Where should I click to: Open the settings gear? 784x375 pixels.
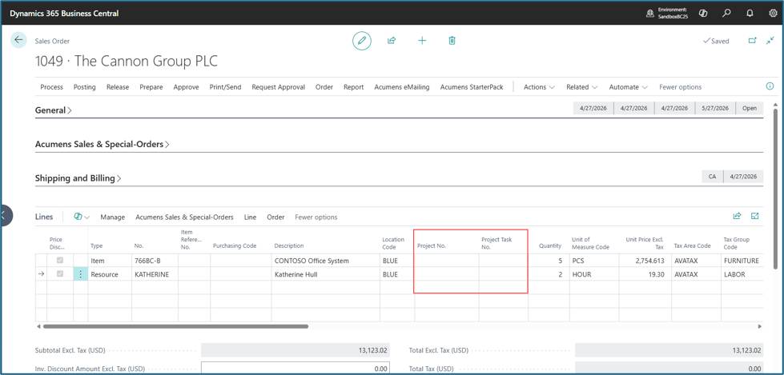click(773, 14)
